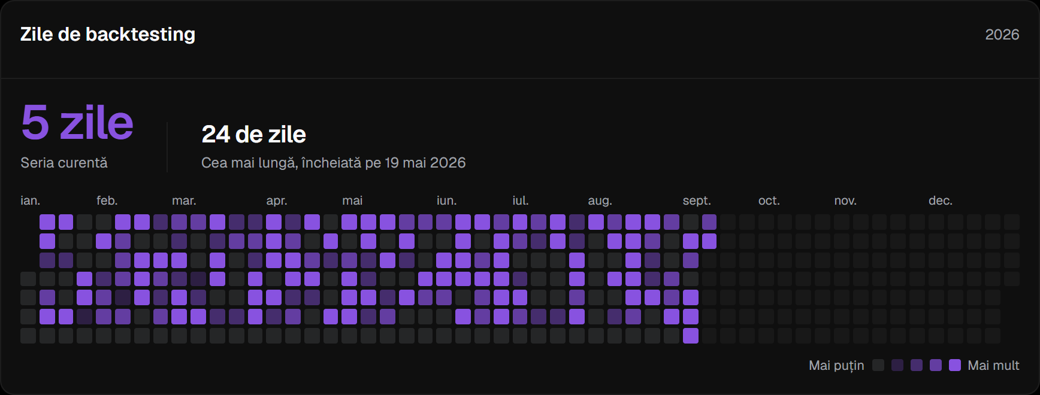The height and width of the screenshot is (395, 1040).
Task: Click the last purple day cell in the top row
Action: coord(709,222)
